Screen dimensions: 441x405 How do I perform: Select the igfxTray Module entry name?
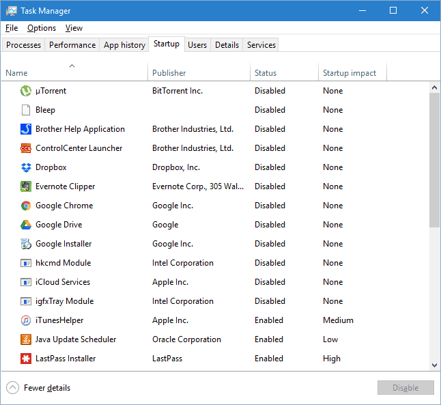point(65,301)
